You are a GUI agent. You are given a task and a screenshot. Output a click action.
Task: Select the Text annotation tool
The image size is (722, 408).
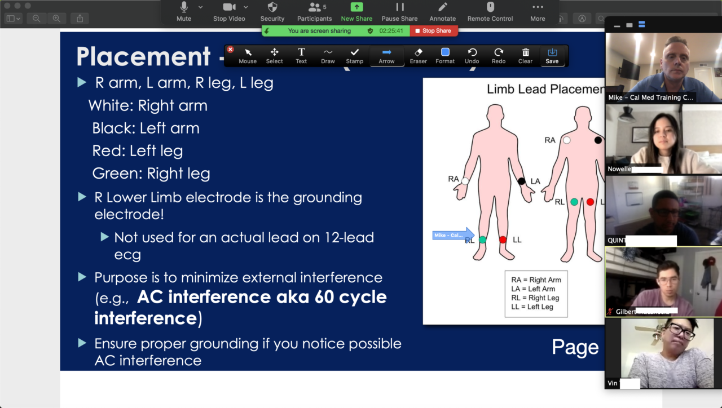(301, 56)
